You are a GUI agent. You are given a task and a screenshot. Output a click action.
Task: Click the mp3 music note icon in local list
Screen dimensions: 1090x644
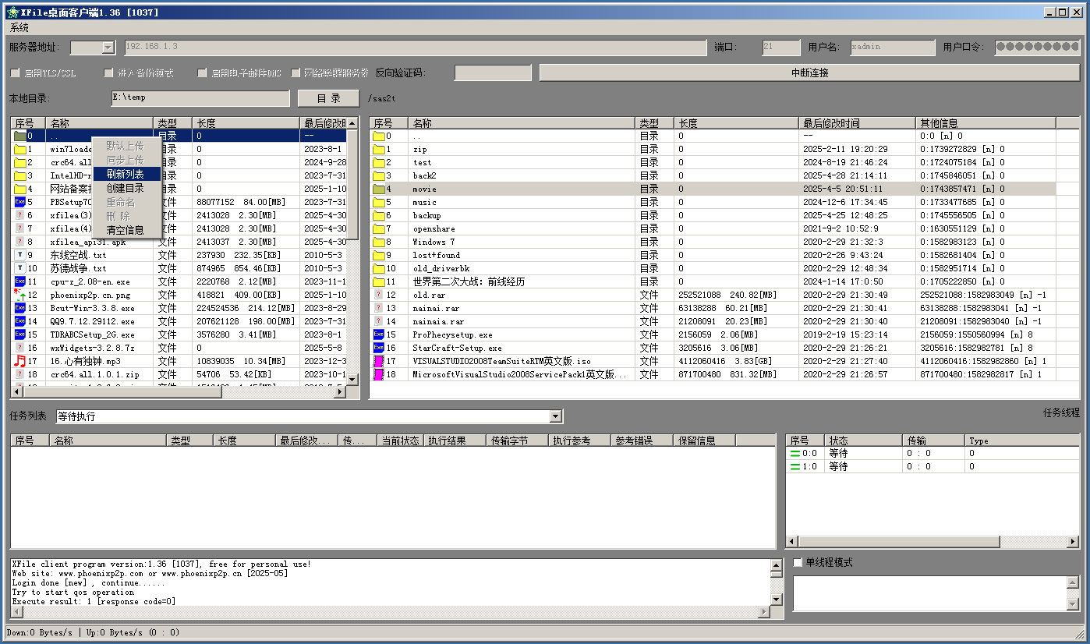pyautogui.click(x=20, y=361)
